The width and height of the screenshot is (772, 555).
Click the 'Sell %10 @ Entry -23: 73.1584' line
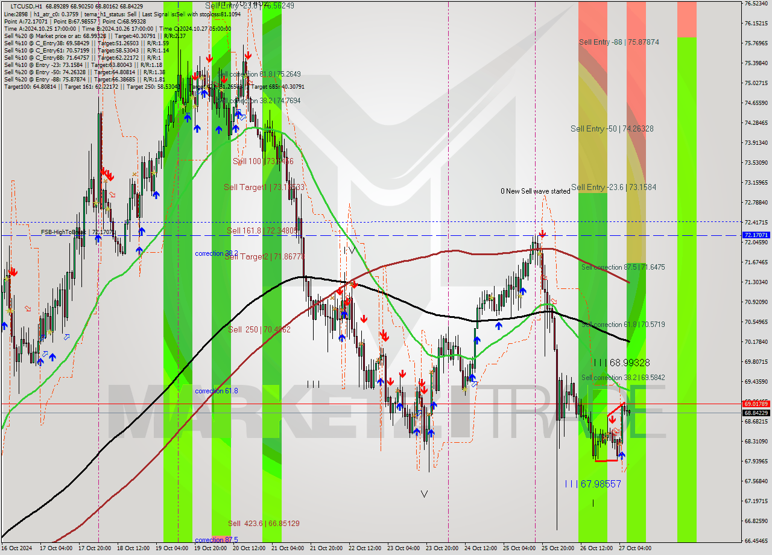(x=83, y=65)
